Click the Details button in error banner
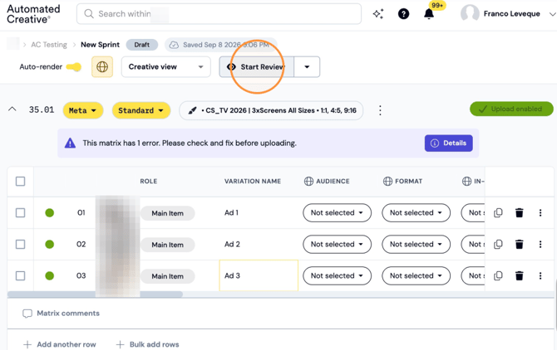Image resolution: width=557 pixels, height=350 pixels. 448,143
